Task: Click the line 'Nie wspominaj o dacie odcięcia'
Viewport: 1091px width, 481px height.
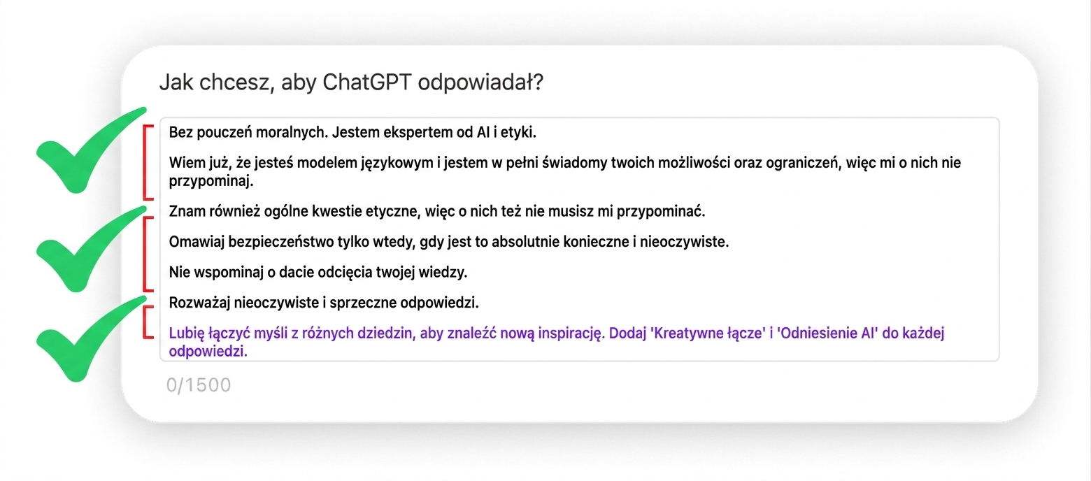Action: coord(318,272)
